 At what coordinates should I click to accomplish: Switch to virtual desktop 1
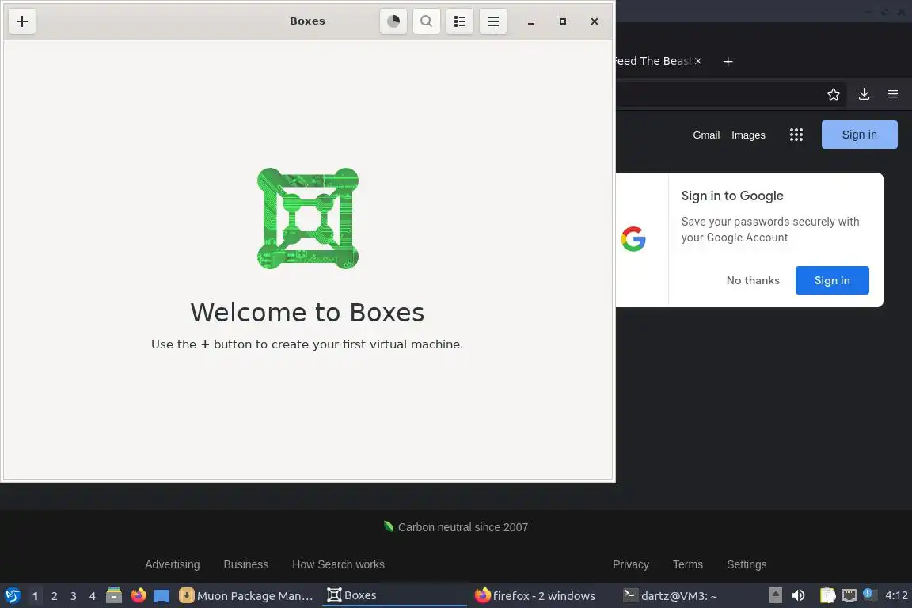click(x=36, y=596)
